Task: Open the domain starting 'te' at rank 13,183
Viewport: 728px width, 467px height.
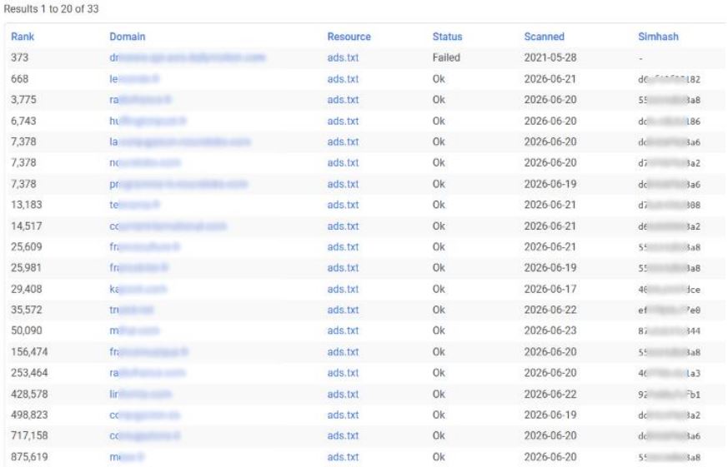Action: point(134,205)
